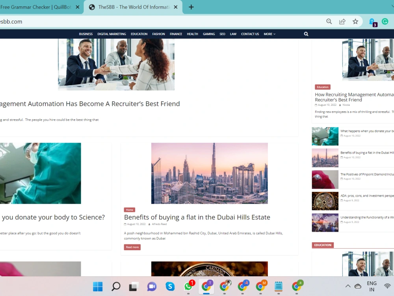Click Read more under Dubai Hills article
This screenshot has width=394, height=296.
tap(132, 247)
